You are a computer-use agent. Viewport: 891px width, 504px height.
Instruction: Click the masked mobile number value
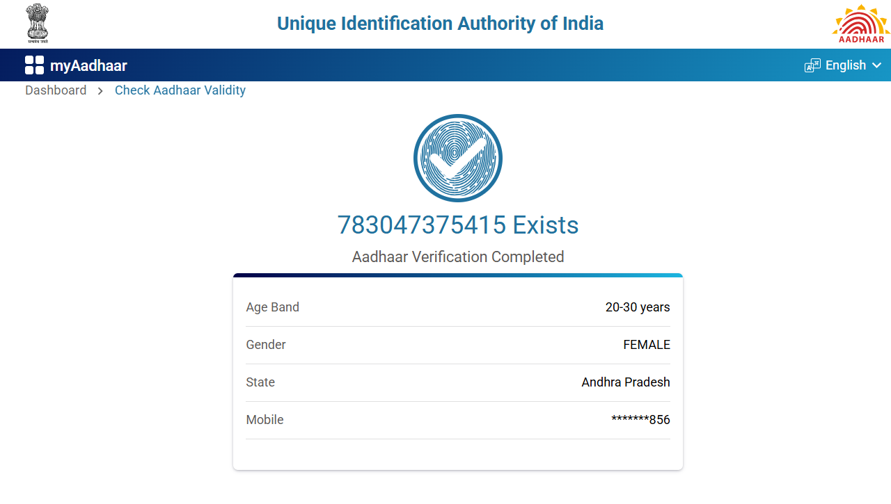click(640, 420)
